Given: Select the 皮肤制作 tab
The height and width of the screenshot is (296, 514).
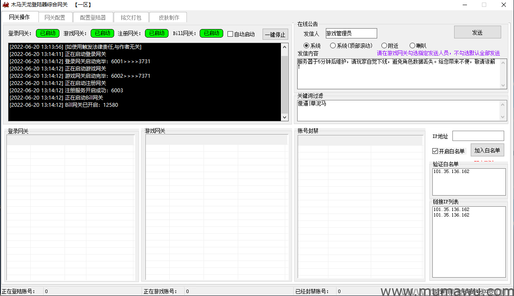Looking at the screenshot, I should tap(169, 18).
